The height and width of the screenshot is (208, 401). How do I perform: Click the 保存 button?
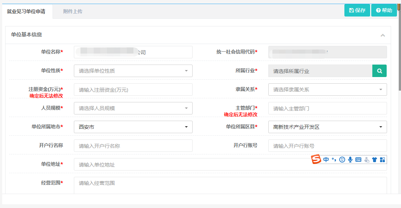coord(357,10)
